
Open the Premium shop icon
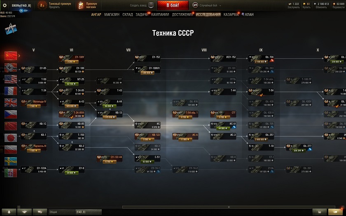click(x=81, y=5)
